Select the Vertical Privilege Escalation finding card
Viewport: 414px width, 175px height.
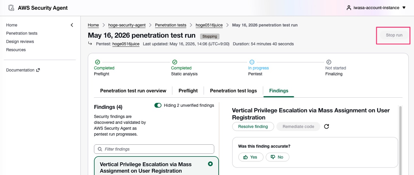point(156,166)
